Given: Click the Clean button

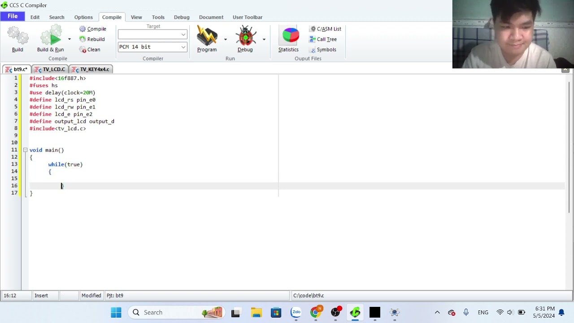Looking at the screenshot, I should pos(90,49).
